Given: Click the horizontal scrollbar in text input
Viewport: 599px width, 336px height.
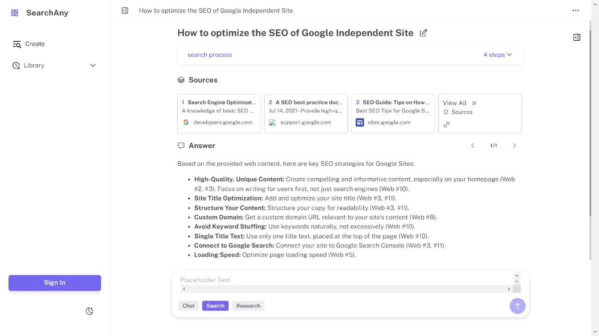Looking at the screenshot, I should pyautogui.click(x=346, y=289).
